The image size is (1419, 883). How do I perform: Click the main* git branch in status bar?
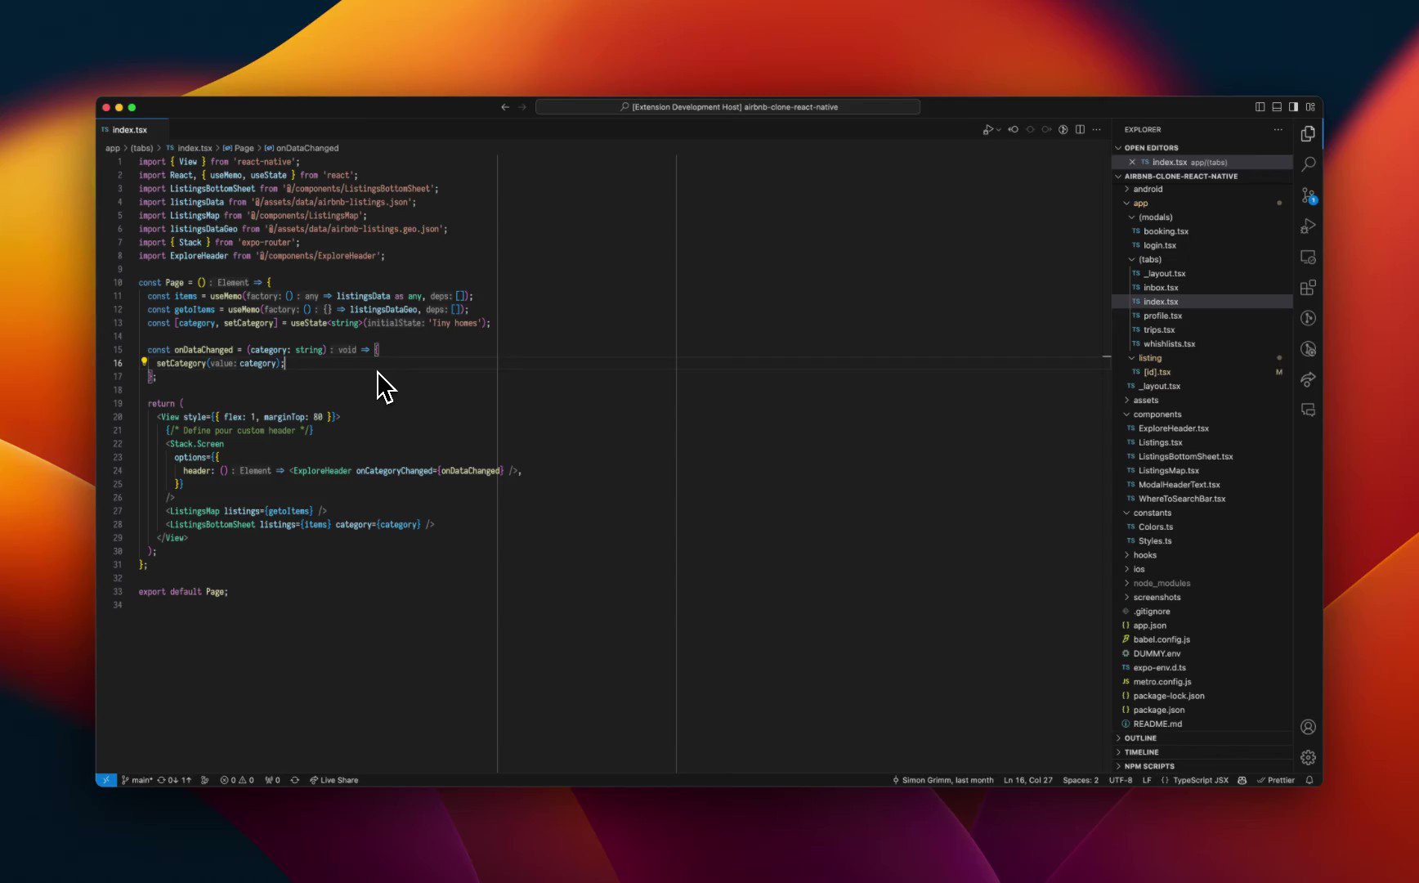point(137,780)
